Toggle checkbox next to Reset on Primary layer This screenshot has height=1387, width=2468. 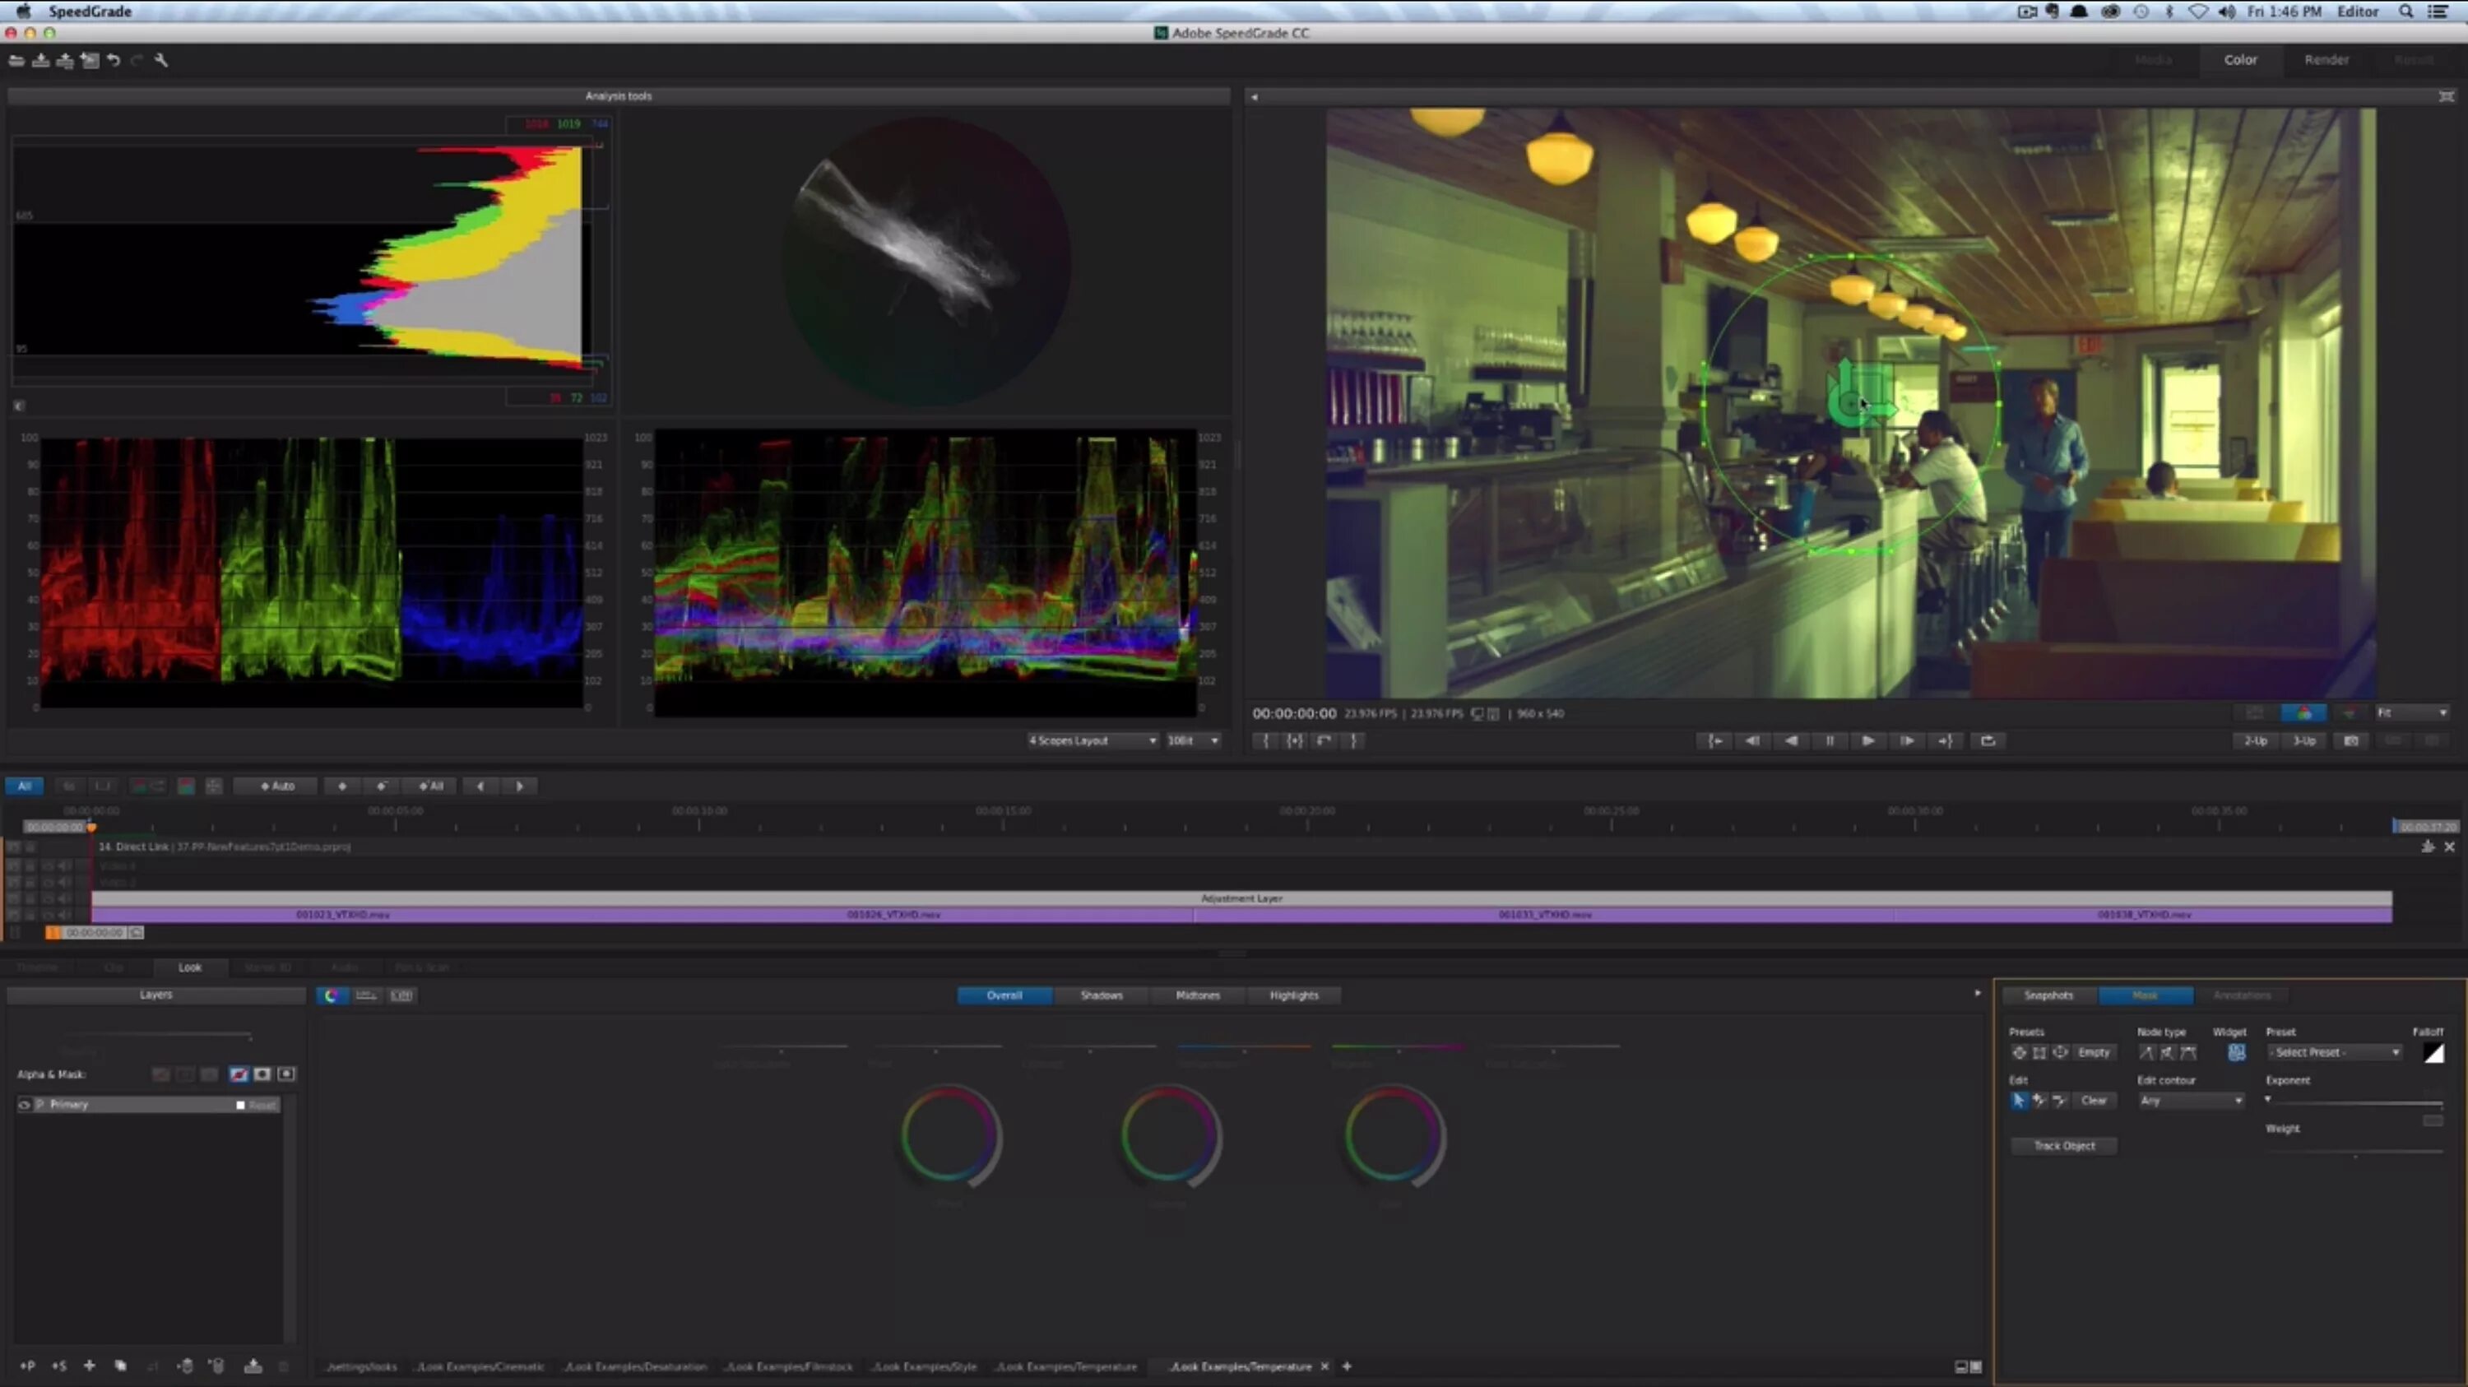[240, 1105]
